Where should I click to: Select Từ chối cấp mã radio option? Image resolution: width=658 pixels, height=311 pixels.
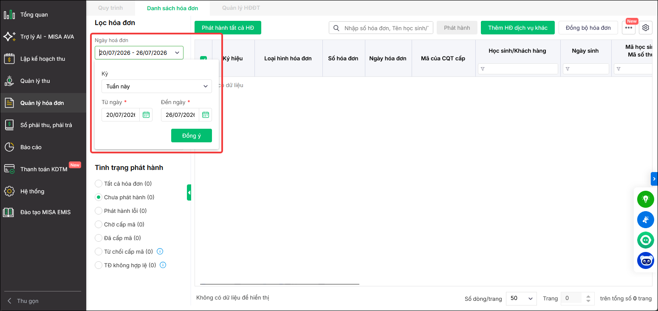click(99, 252)
